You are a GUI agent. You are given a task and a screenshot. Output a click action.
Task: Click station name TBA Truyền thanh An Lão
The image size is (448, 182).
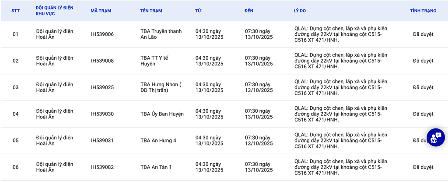pos(161,34)
